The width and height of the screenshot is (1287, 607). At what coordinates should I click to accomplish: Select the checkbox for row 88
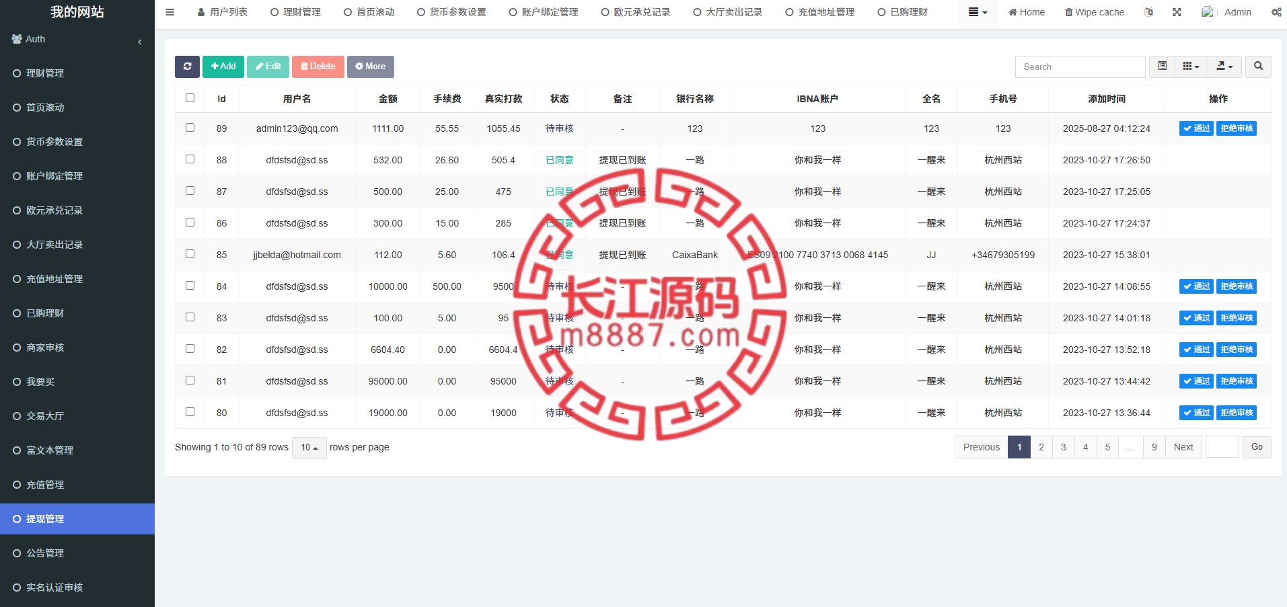pos(190,159)
